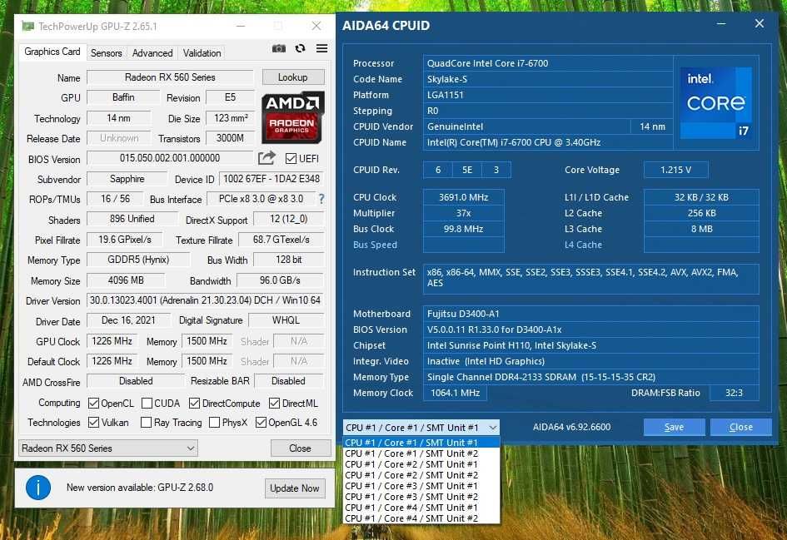This screenshot has width=787, height=540.
Task: Click the Multiplier 37x value
Action: coord(464,213)
